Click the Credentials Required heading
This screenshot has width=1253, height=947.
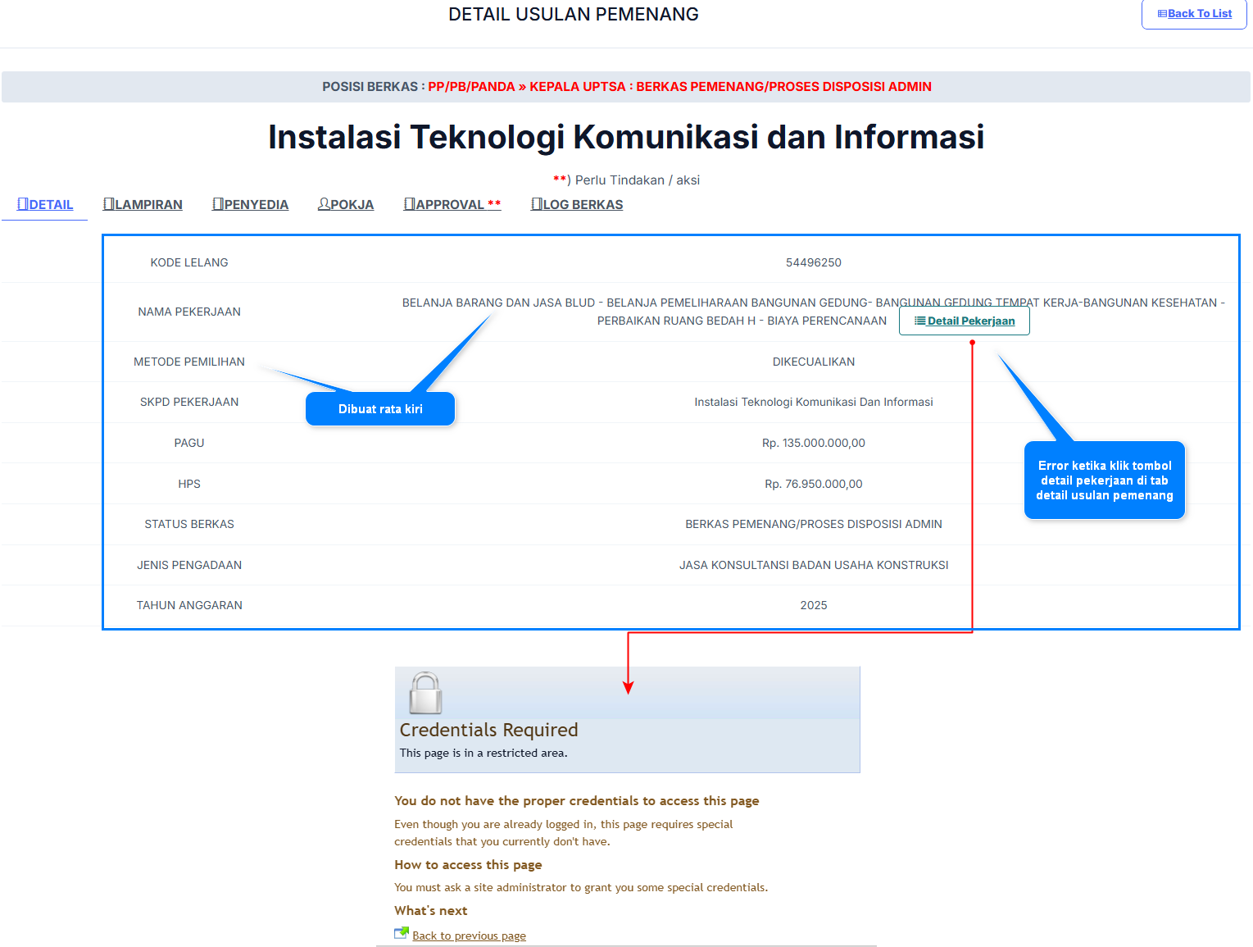[x=489, y=731]
